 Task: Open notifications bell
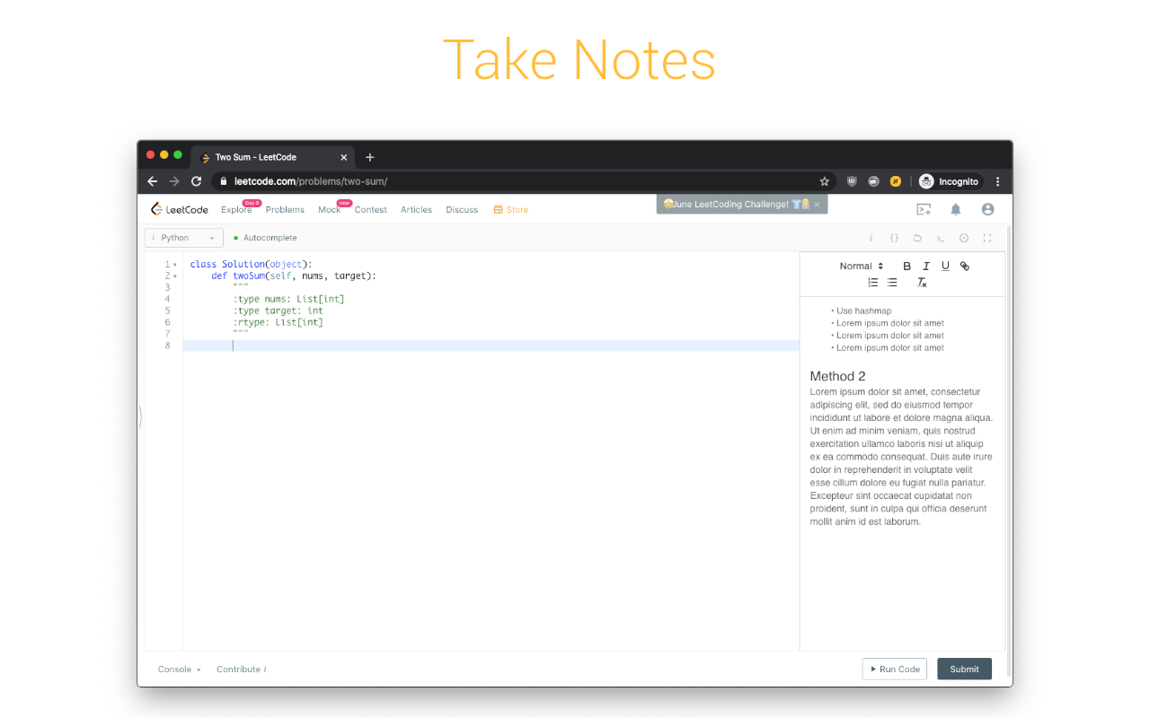956,209
